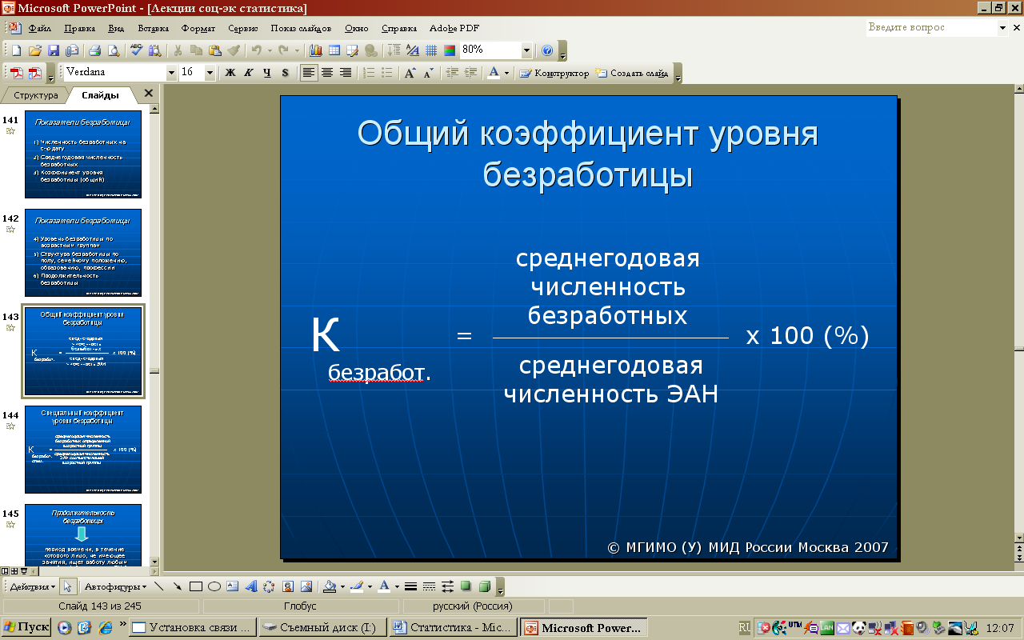Open the Показ слайдов menu
Viewport: 1024px width, 640px height.
coord(302,28)
